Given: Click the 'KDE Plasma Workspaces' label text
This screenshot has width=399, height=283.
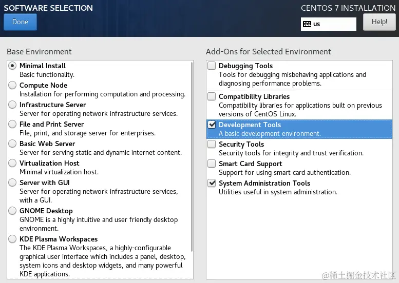Looking at the screenshot, I should pyautogui.click(x=59, y=239).
